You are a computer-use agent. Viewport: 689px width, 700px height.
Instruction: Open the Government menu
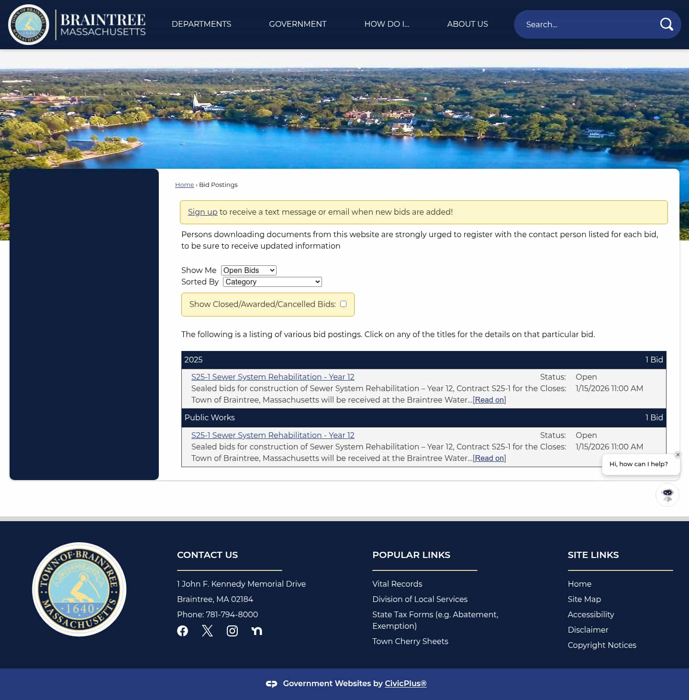pos(298,24)
